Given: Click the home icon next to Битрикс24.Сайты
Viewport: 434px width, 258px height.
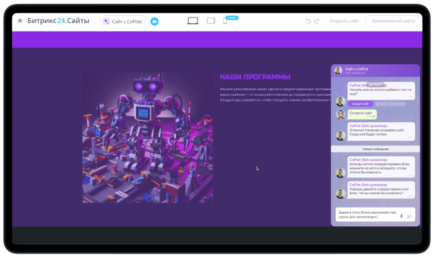Looking at the screenshot, I should (x=20, y=21).
